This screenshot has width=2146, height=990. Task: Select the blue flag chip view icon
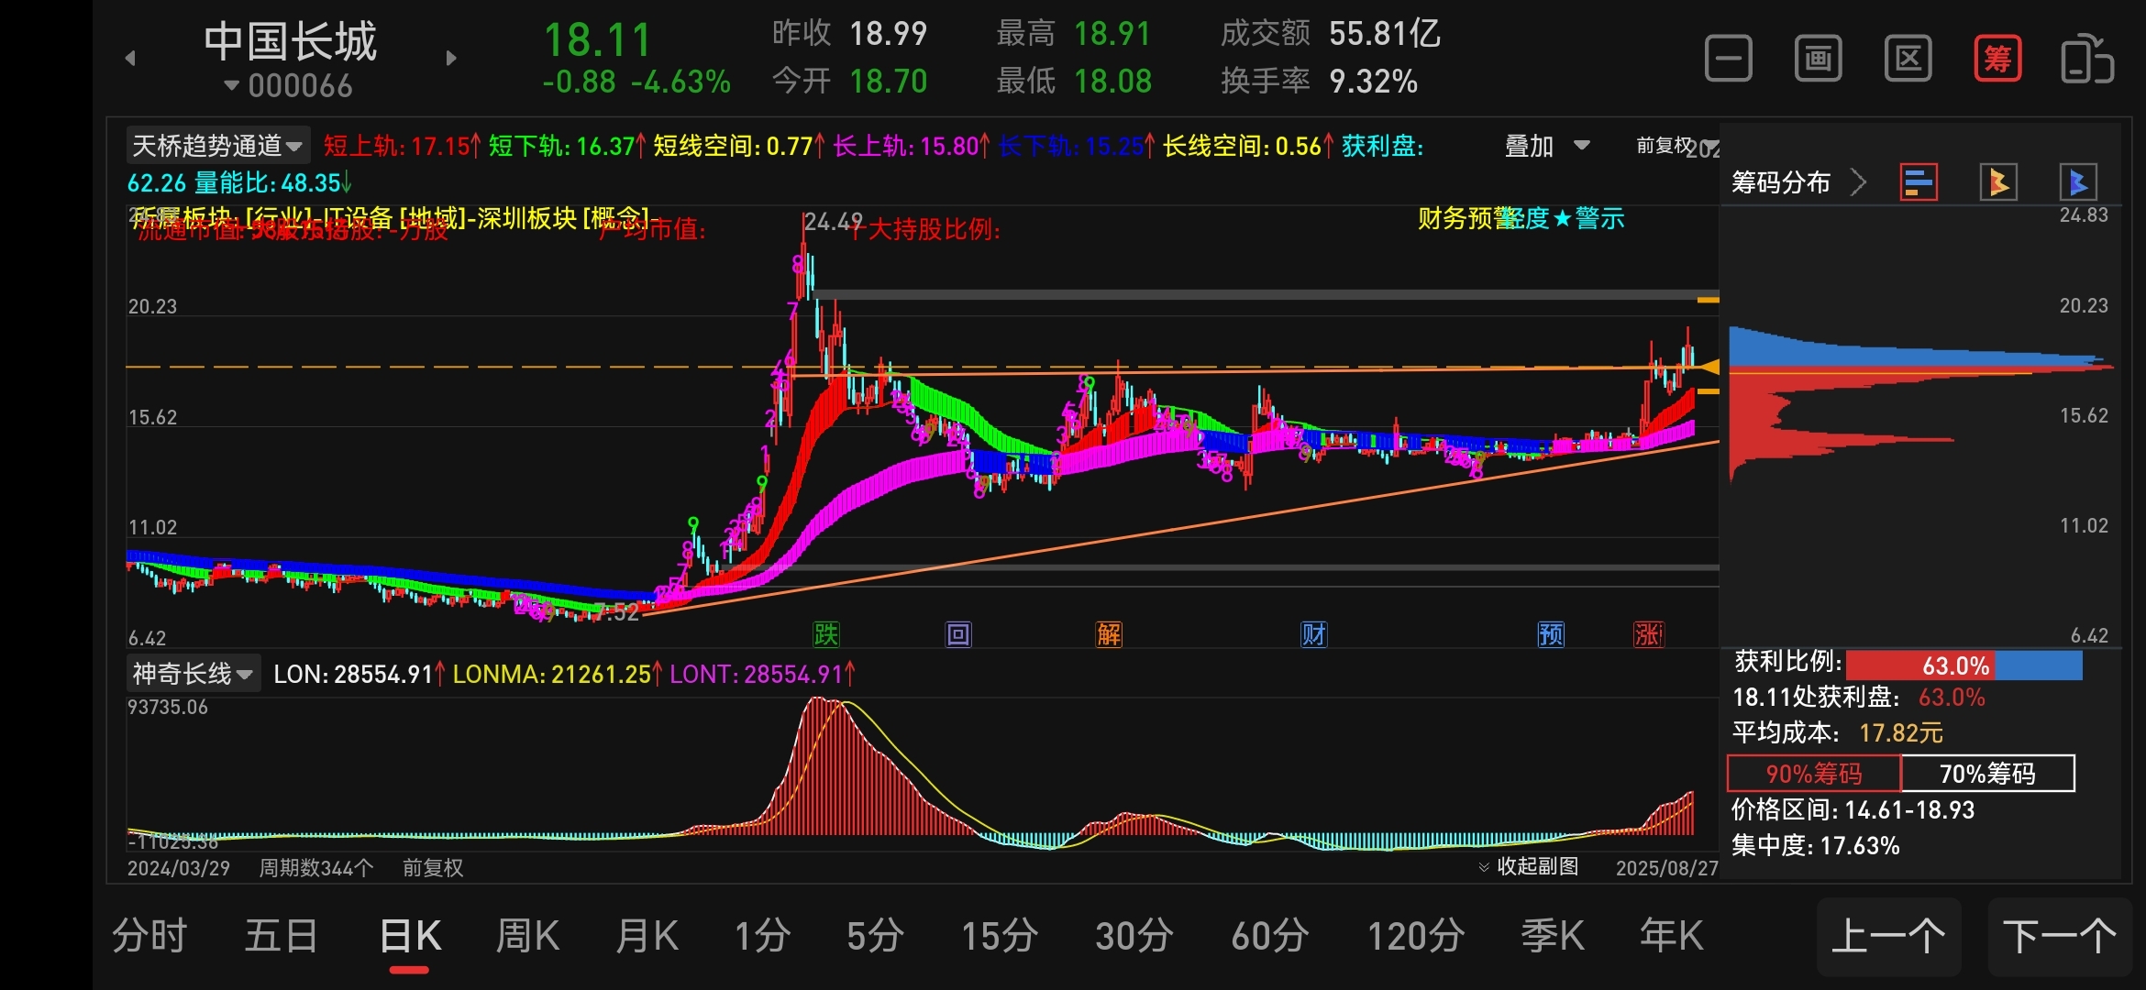click(x=2078, y=181)
